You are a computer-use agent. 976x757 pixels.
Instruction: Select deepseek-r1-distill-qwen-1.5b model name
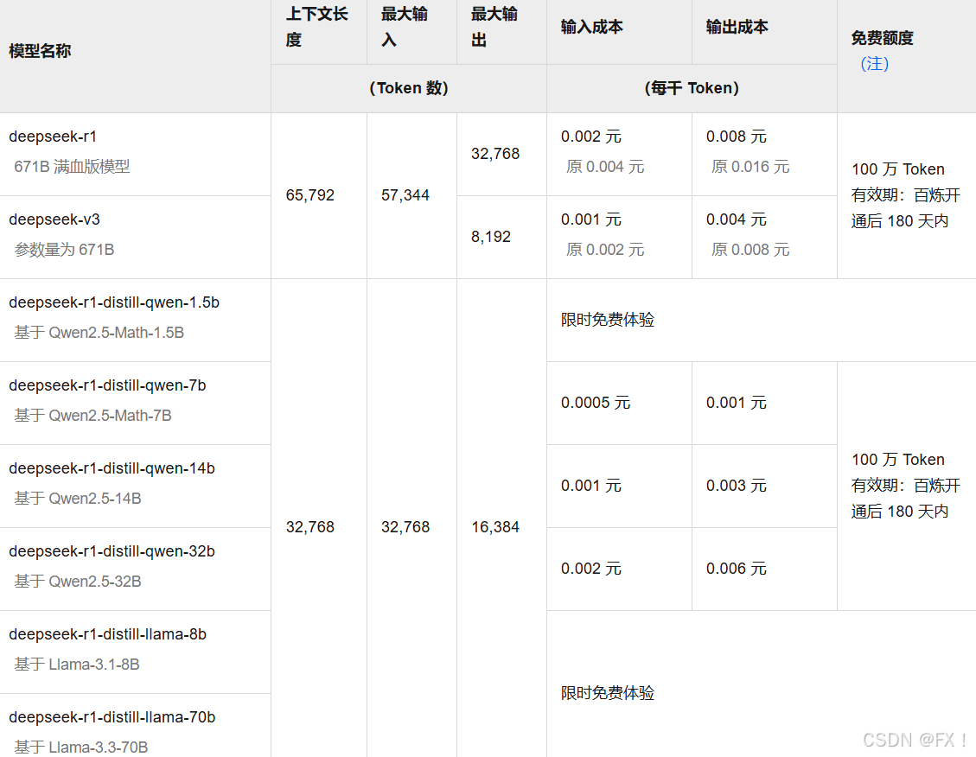[x=114, y=302]
